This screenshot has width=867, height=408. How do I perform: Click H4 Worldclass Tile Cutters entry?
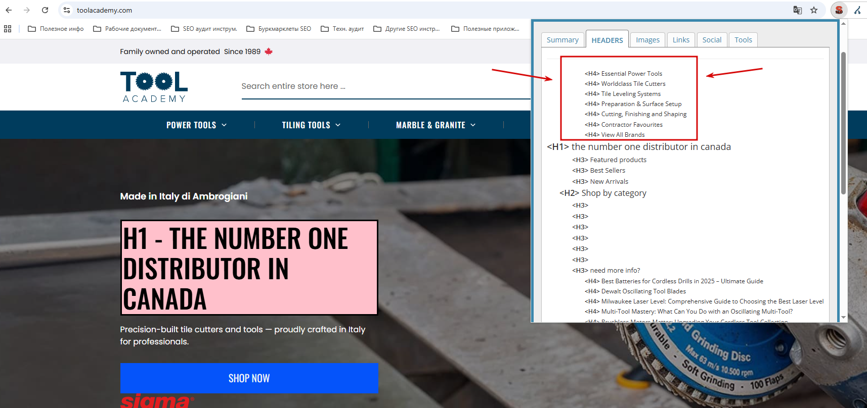(x=625, y=84)
